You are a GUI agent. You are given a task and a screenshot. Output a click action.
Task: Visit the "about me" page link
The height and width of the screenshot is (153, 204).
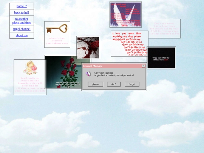(22, 36)
